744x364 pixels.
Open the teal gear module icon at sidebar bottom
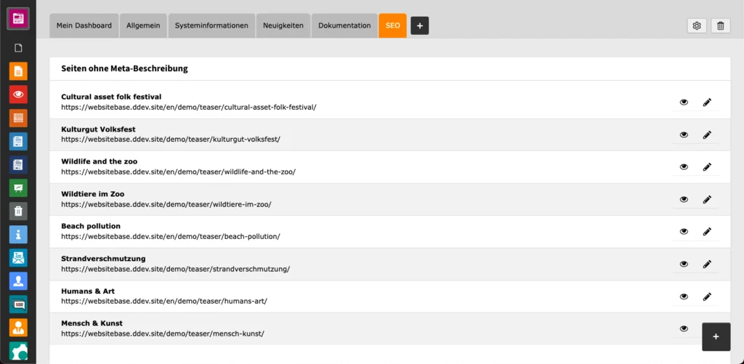point(18,351)
